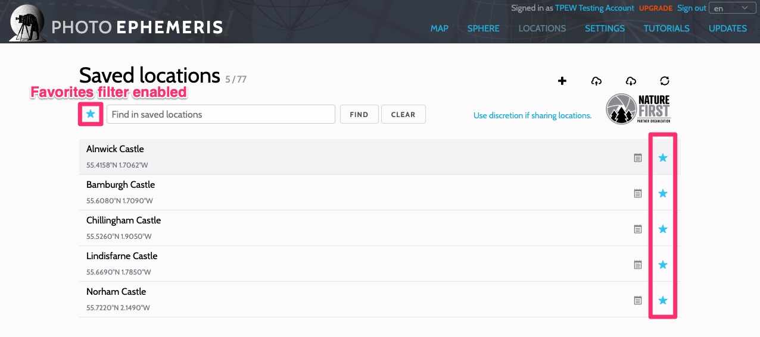Open notes icon for Chillingham Castle
Image resolution: width=760 pixels, height=337 pixels.
click(638, 229)
